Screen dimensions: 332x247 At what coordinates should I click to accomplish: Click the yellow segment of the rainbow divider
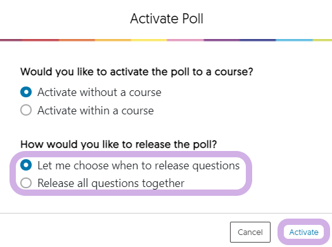click(x=150, y=40)
